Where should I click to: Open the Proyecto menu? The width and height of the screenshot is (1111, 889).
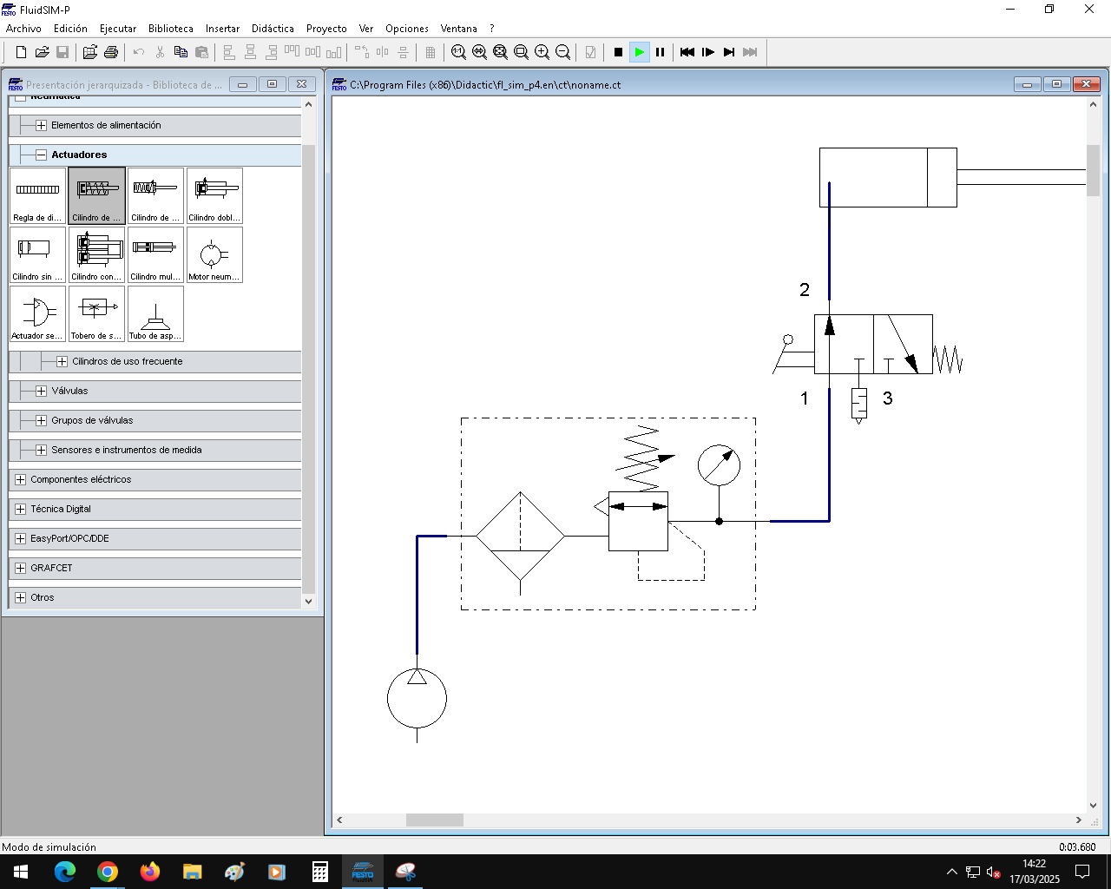pos(326,29)
